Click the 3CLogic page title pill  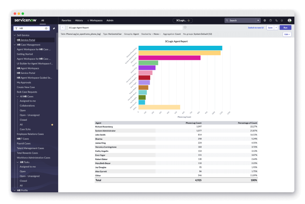[182, 21]
